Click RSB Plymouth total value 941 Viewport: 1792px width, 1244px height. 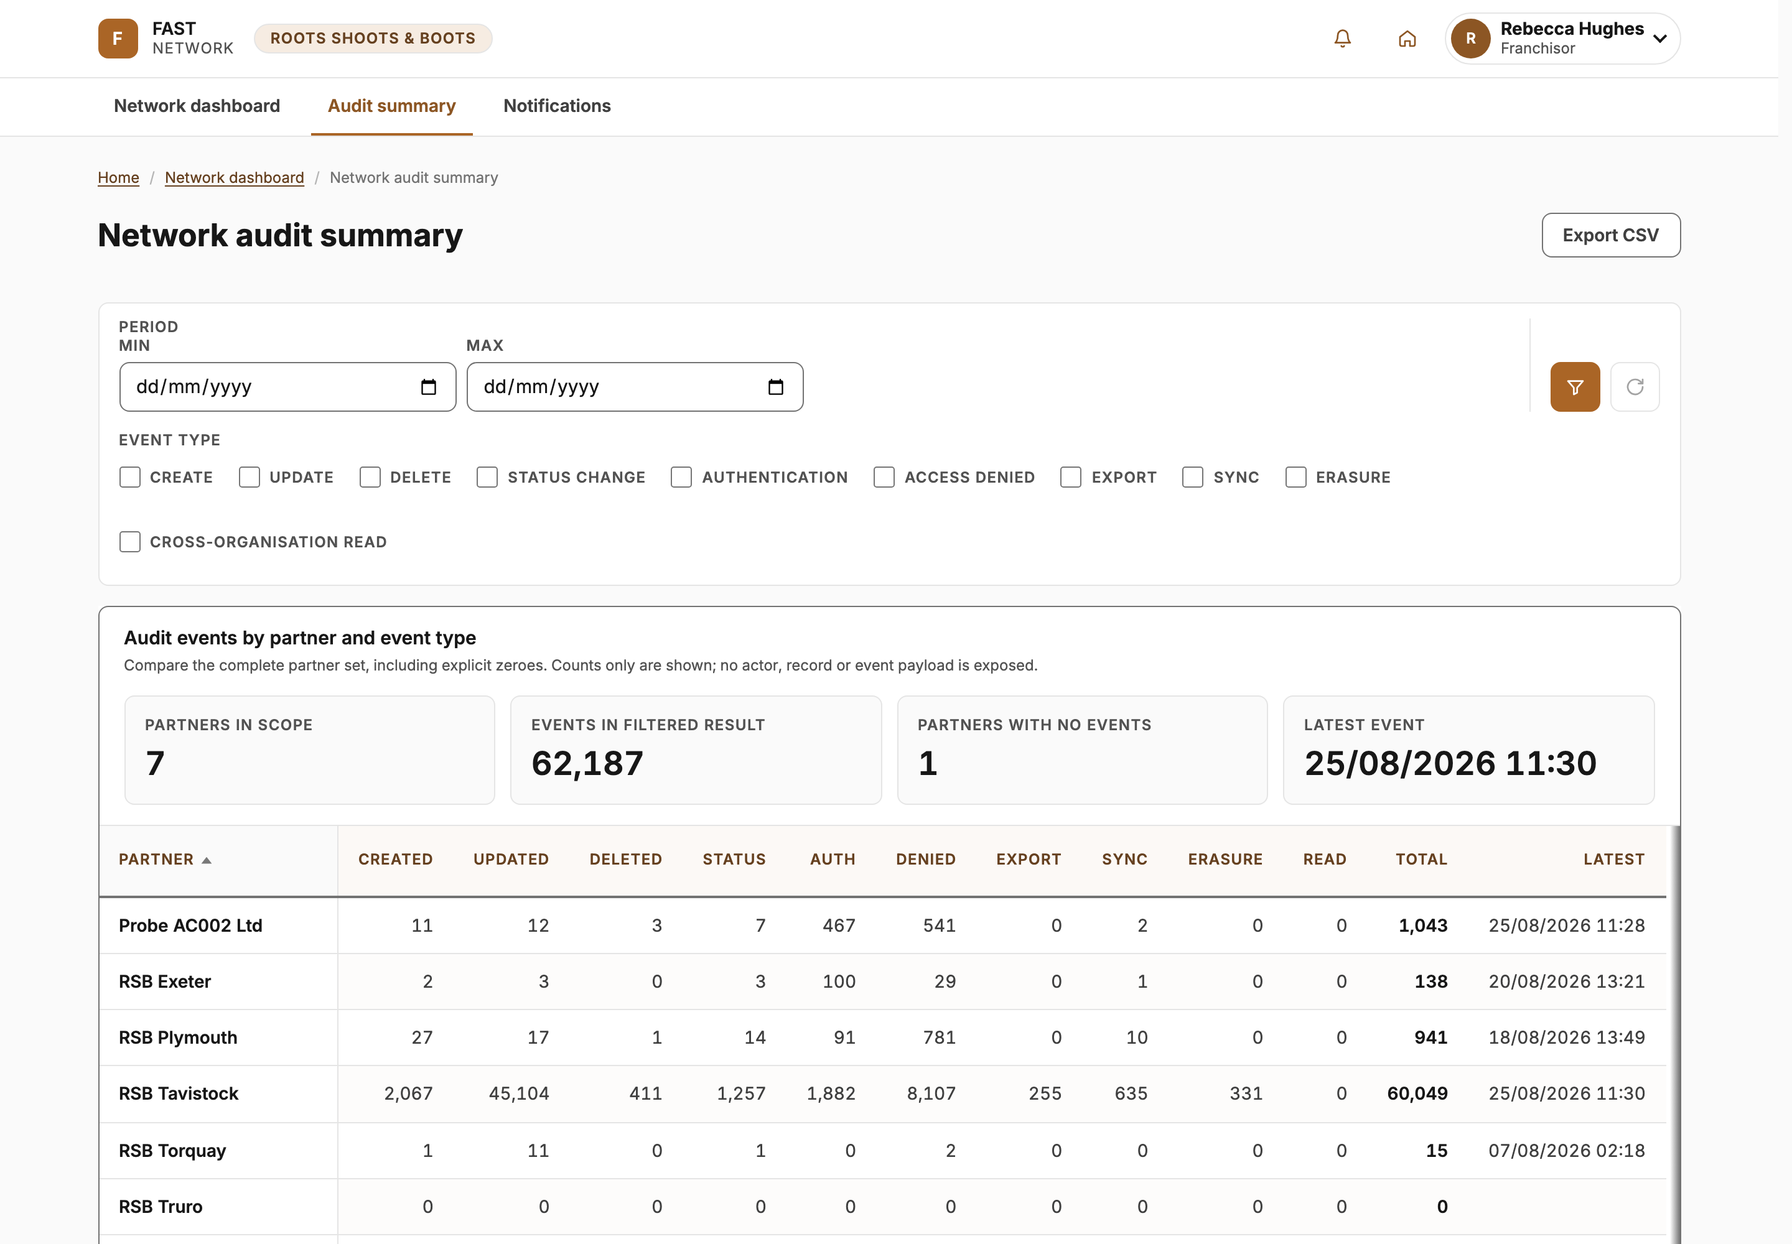pyautogui.click(x=1430, y=1038)
